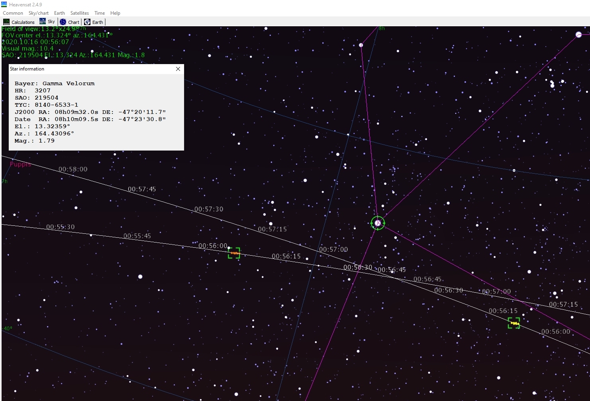
Task: Click the Earth tab globe icon
Action: 87,22
